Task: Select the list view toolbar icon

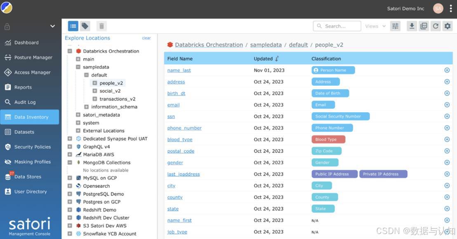Action: tap(73, 26)
